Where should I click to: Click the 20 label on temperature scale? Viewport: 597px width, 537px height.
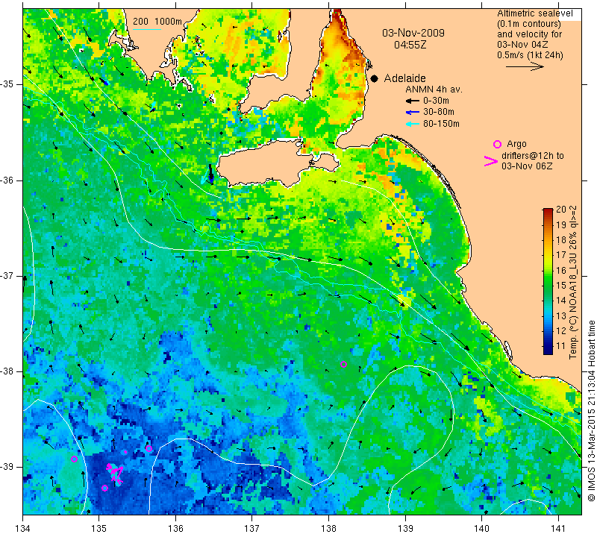pos(561,209)
